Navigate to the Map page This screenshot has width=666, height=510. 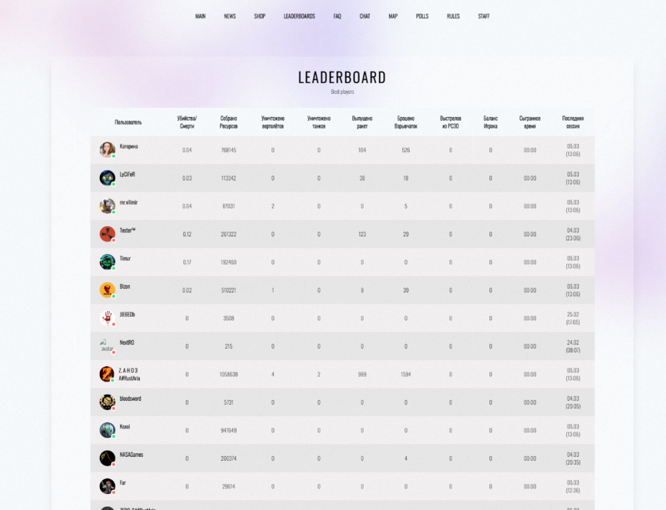[393, 16]
